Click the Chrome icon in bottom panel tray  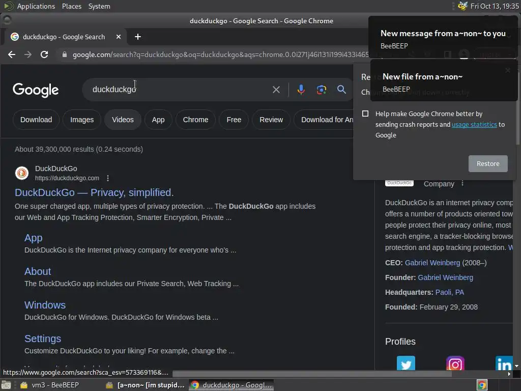(482, 385)
